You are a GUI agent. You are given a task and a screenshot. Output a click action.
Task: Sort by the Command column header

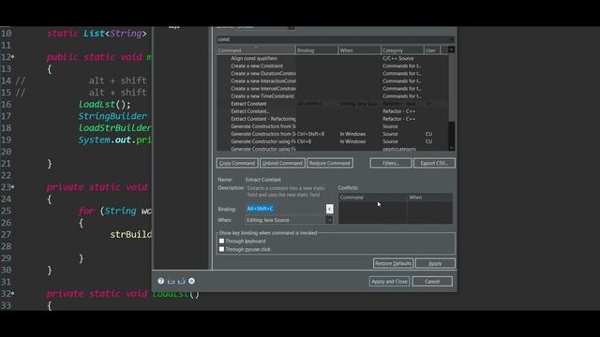(256, 50)
